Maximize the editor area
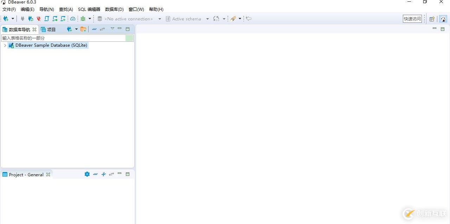 point(443,29)
